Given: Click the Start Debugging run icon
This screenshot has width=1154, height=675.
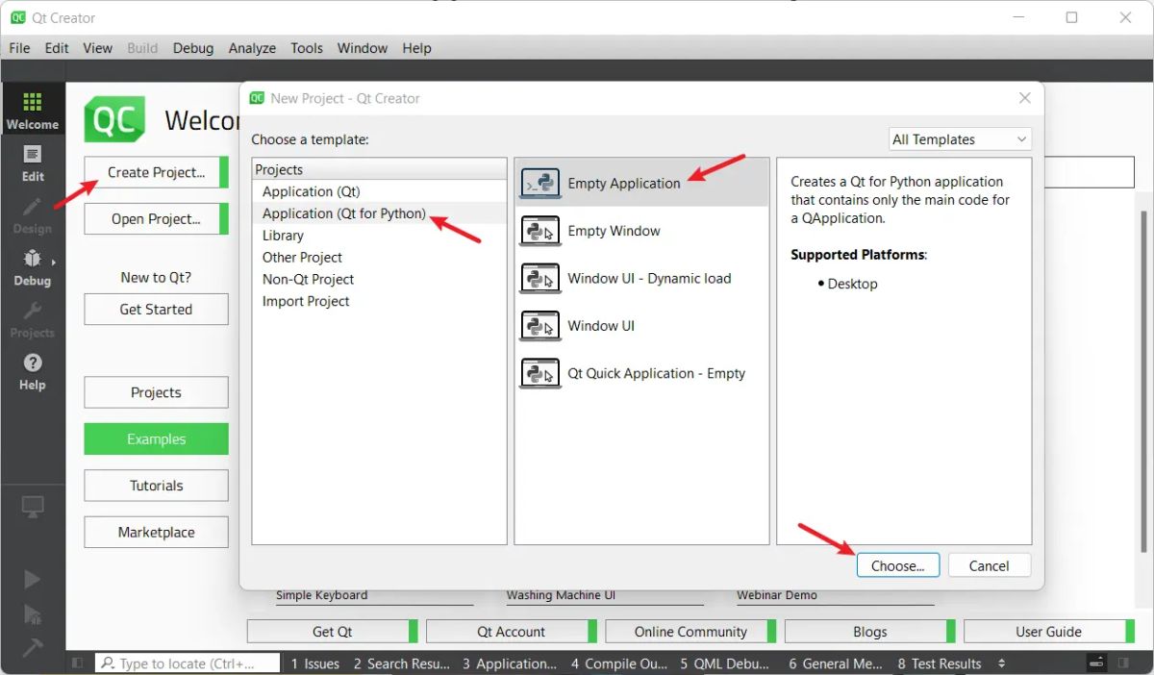Looking at the screenshot, I should pos(32,613).
